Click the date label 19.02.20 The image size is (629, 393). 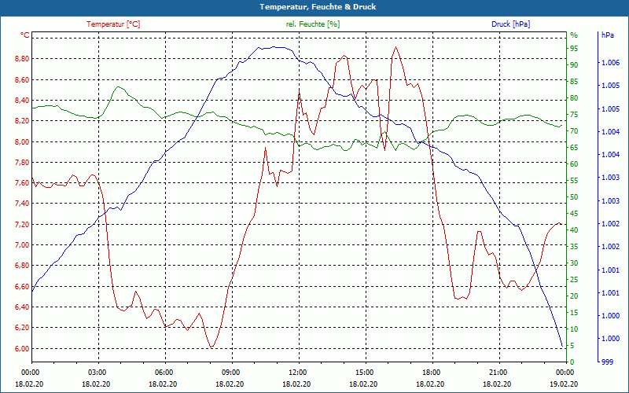[x=564, y=384]
